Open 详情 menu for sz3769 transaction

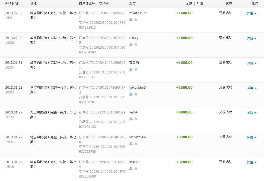pos(251,163)
